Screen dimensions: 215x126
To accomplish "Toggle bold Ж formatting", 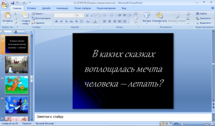I will tap(56, 21).
